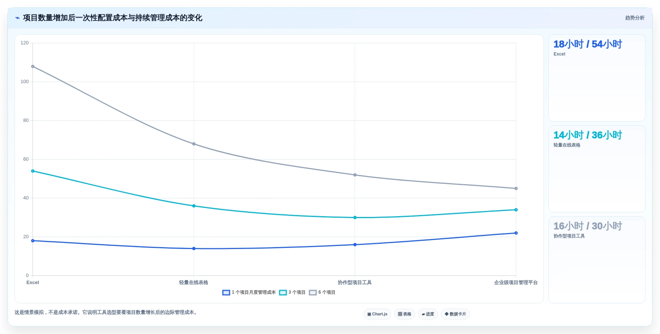Toggle the 3 个项目 legend swatch
Viewport: 660px width, 334px height.
tap(283, 293)
